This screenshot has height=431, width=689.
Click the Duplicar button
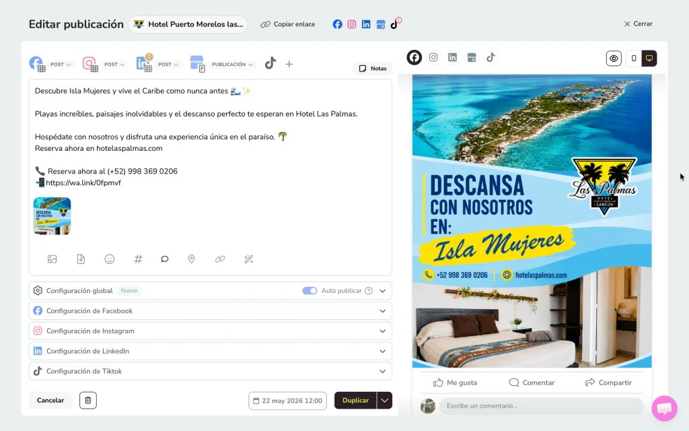point(355,400)
